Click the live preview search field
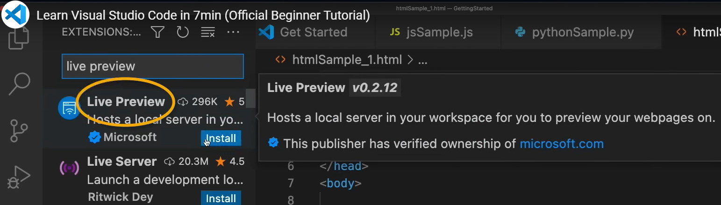 pos(153,66)
